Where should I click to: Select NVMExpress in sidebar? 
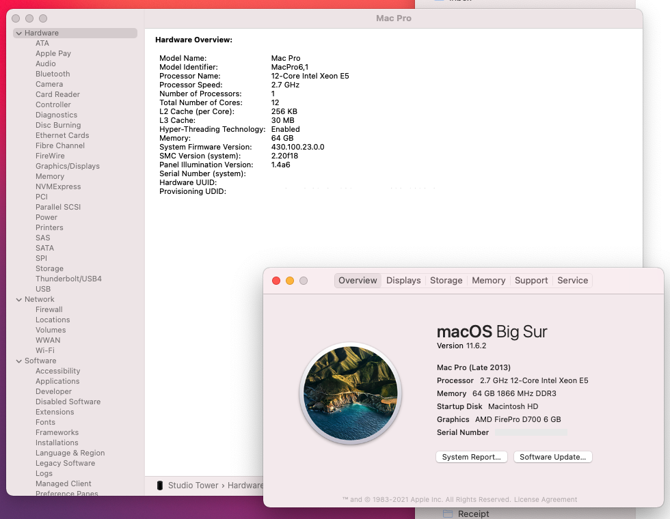[x=58, y=186]
